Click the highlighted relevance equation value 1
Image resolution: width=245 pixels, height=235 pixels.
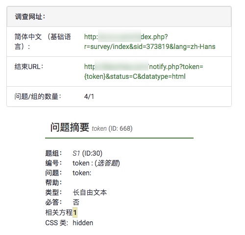tap(75, 212)
